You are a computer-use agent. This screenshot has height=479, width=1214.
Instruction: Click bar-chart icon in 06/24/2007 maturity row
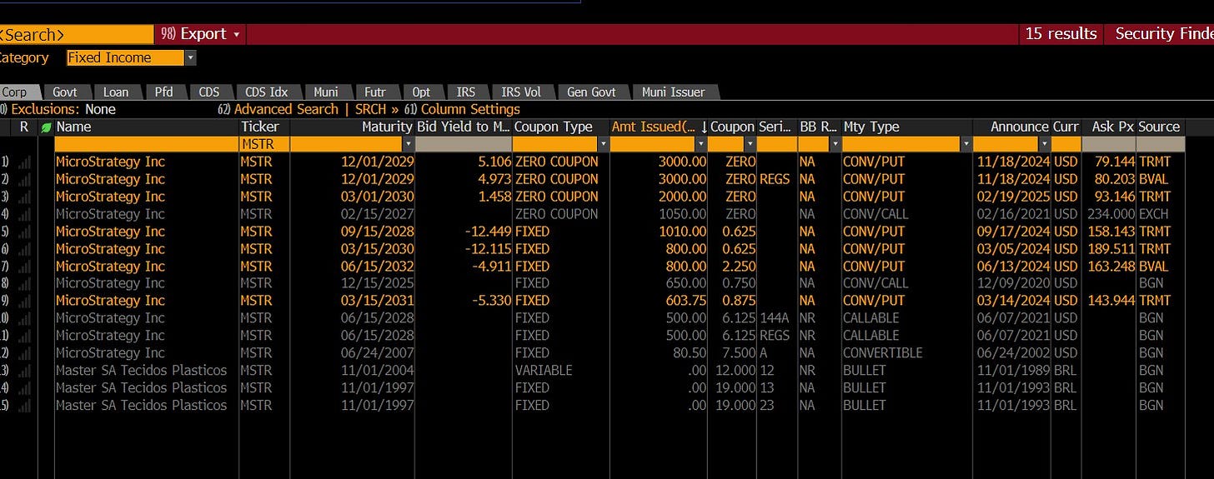click(x=25, y=353)
